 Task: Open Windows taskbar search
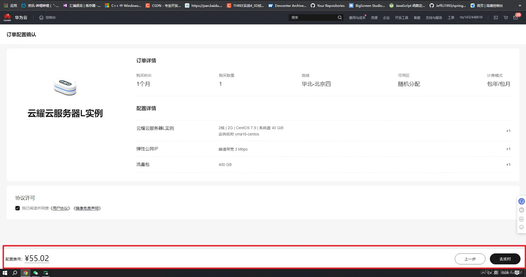point(15,273)
